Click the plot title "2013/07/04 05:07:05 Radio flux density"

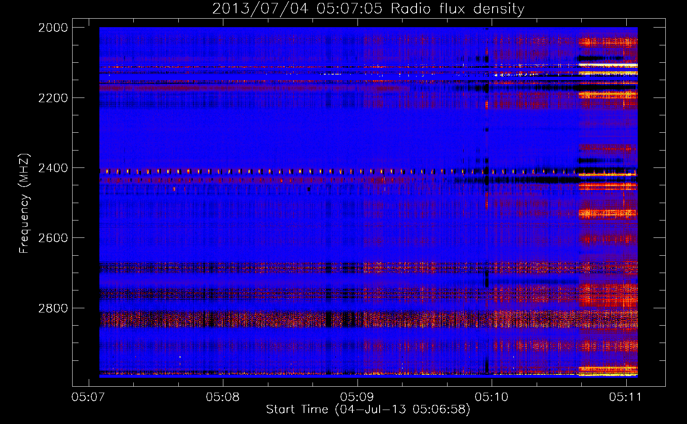pyautogui.click(x=369, y=8)
